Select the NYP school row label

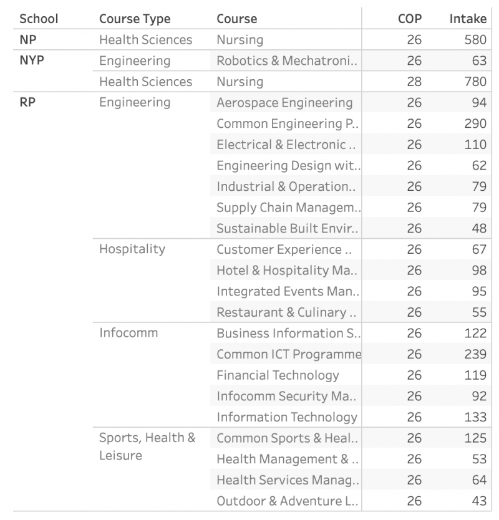coord(32,60)
